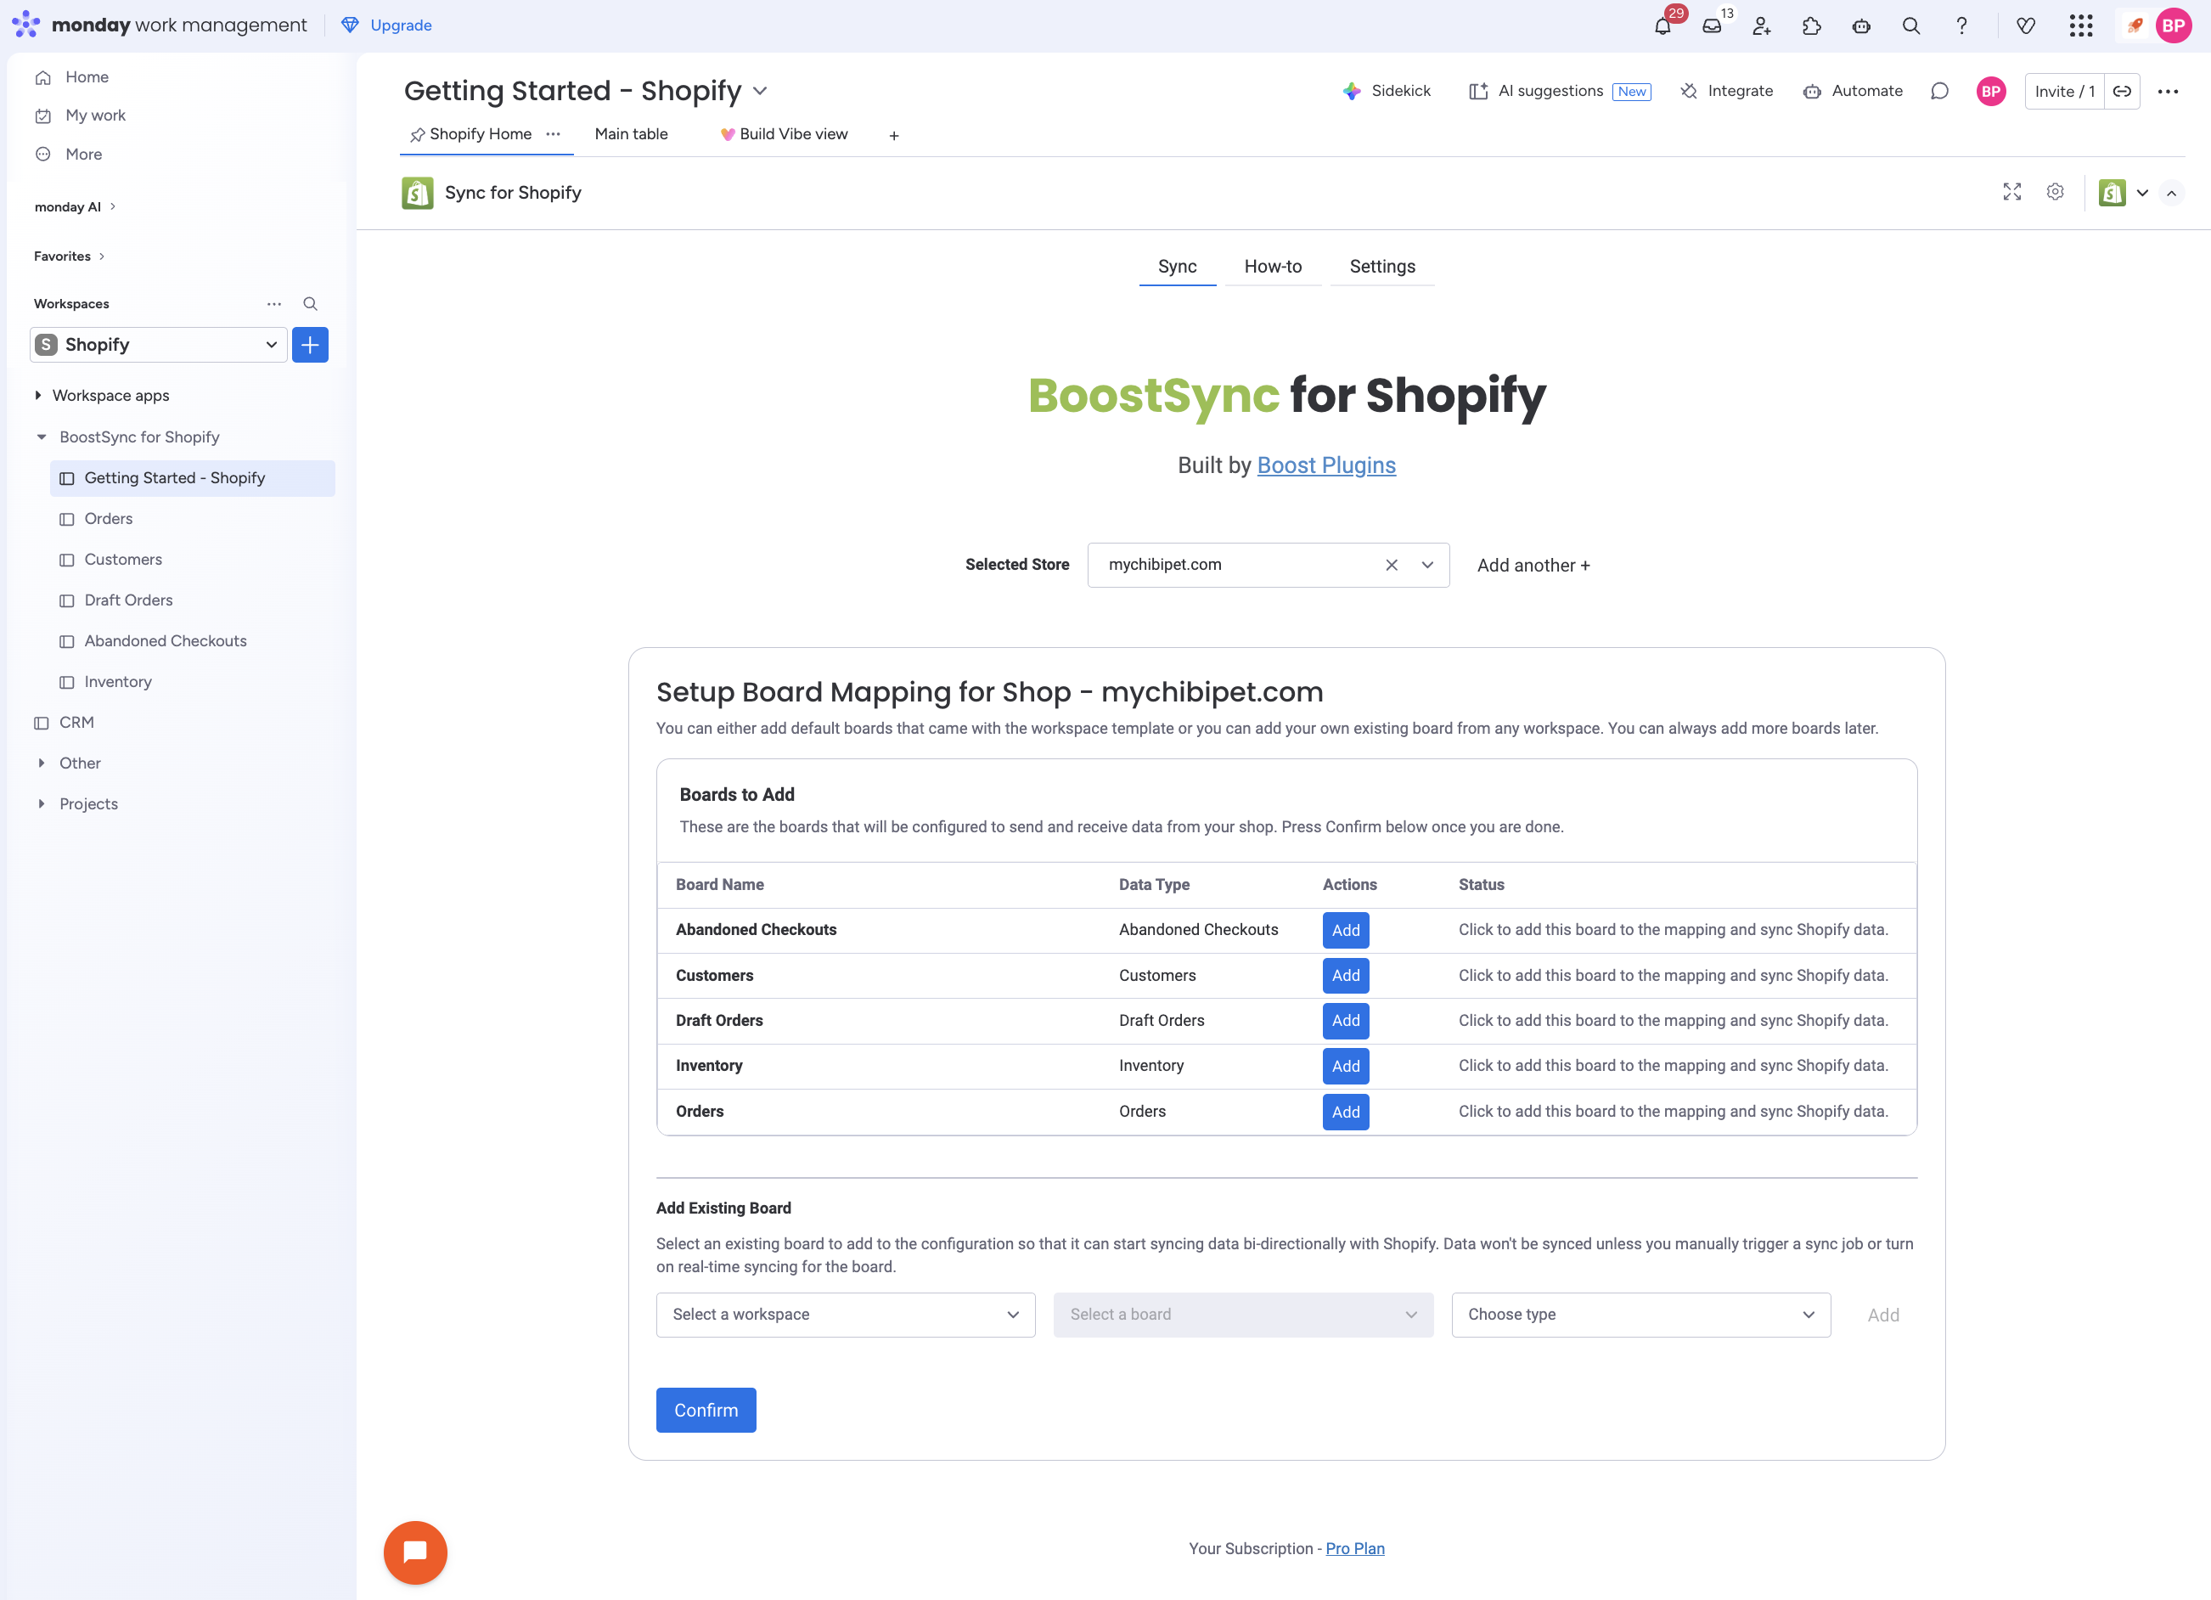Open the Choose type dropdown
The height and width of the screenshot is (1600, 2211).
(1640, 1315)
